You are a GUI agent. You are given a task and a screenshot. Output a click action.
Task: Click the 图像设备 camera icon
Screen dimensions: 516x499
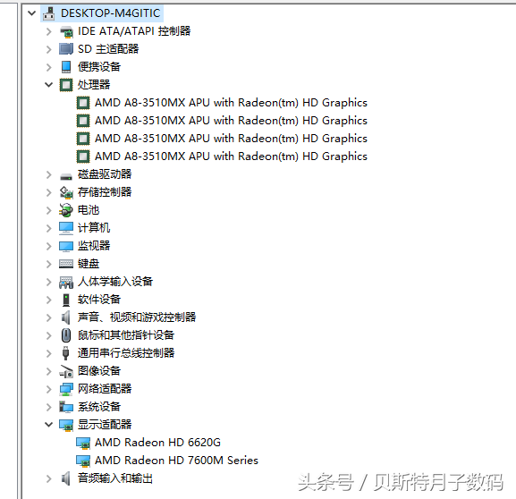(66, 371)
